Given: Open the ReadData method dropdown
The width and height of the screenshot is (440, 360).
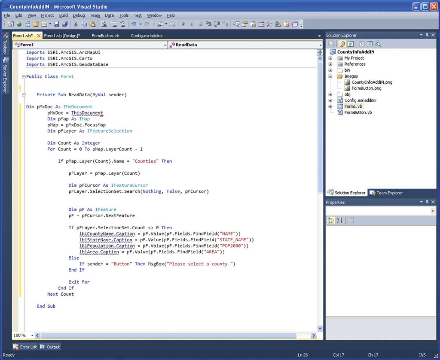Looking at the screenshot, I should pyautogui.click(x=320, y=45).
